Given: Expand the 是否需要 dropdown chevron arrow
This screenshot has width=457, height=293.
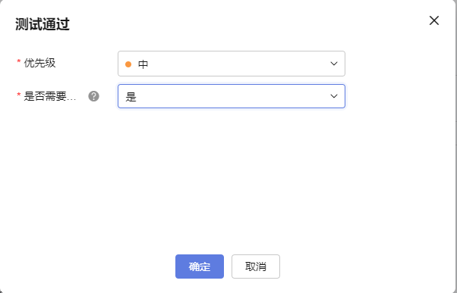Looking at the screenshot, I should 334,96.
